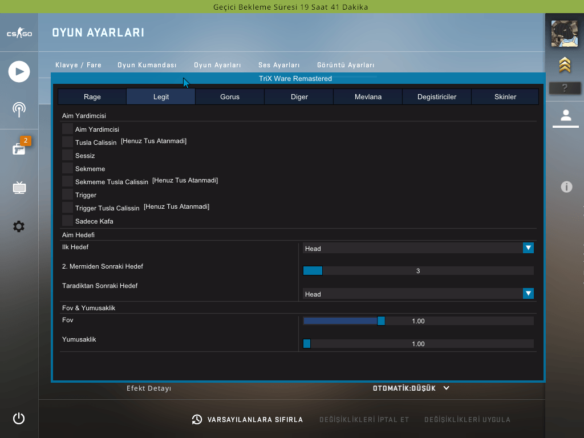Screen dimensions: 584x438
Task: Click the Oyun Ayarları page heading
Action: (98, 33)
